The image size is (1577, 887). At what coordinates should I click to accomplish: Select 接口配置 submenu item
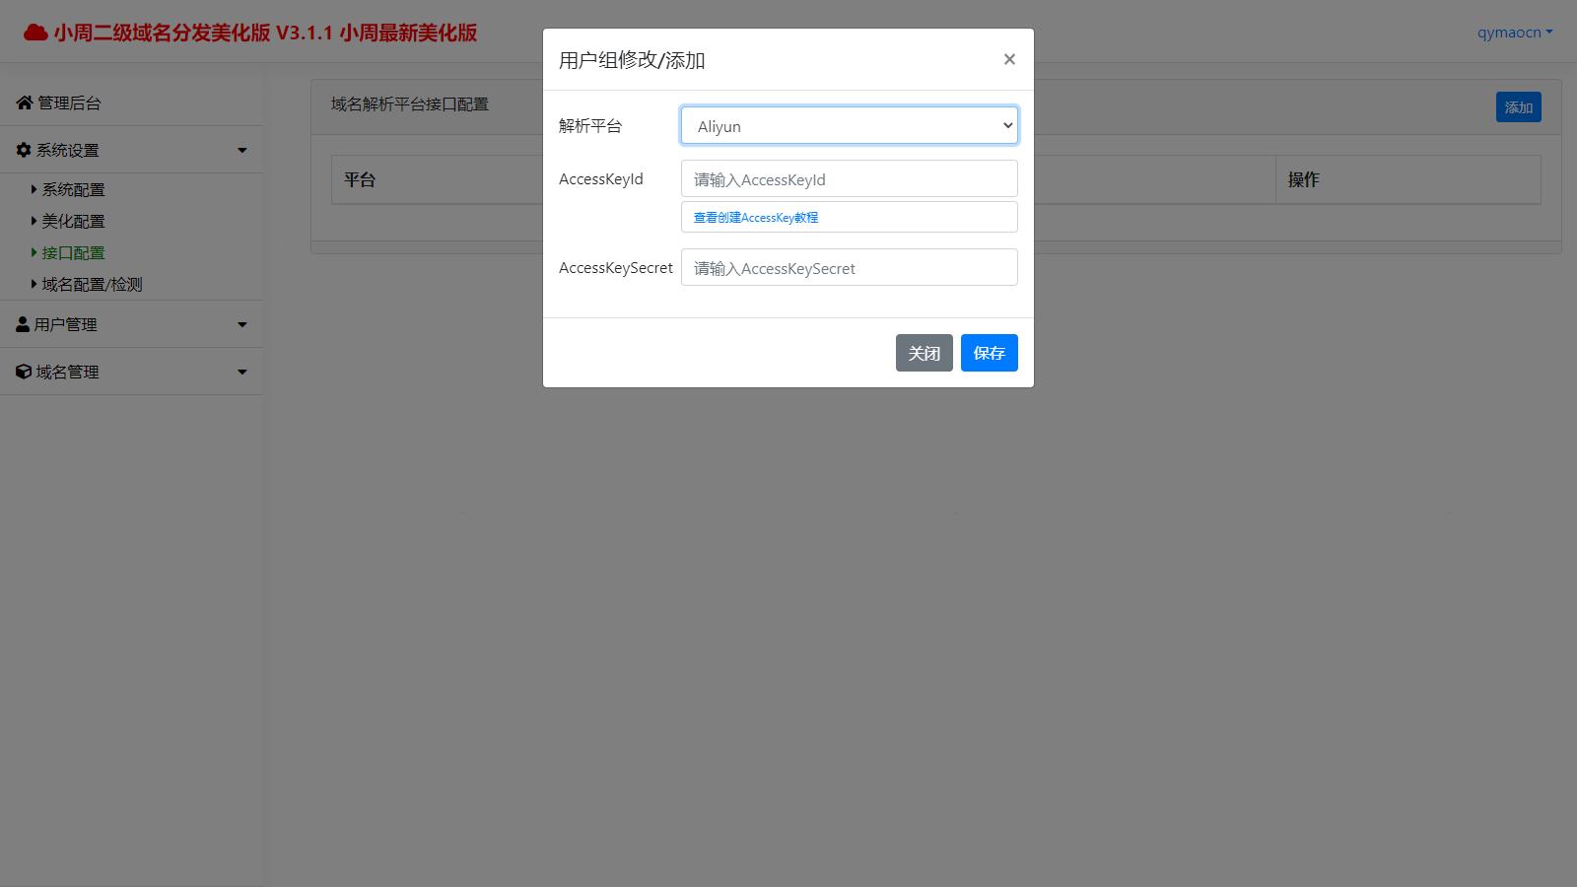pyautogui.click(x=73, y=252)
